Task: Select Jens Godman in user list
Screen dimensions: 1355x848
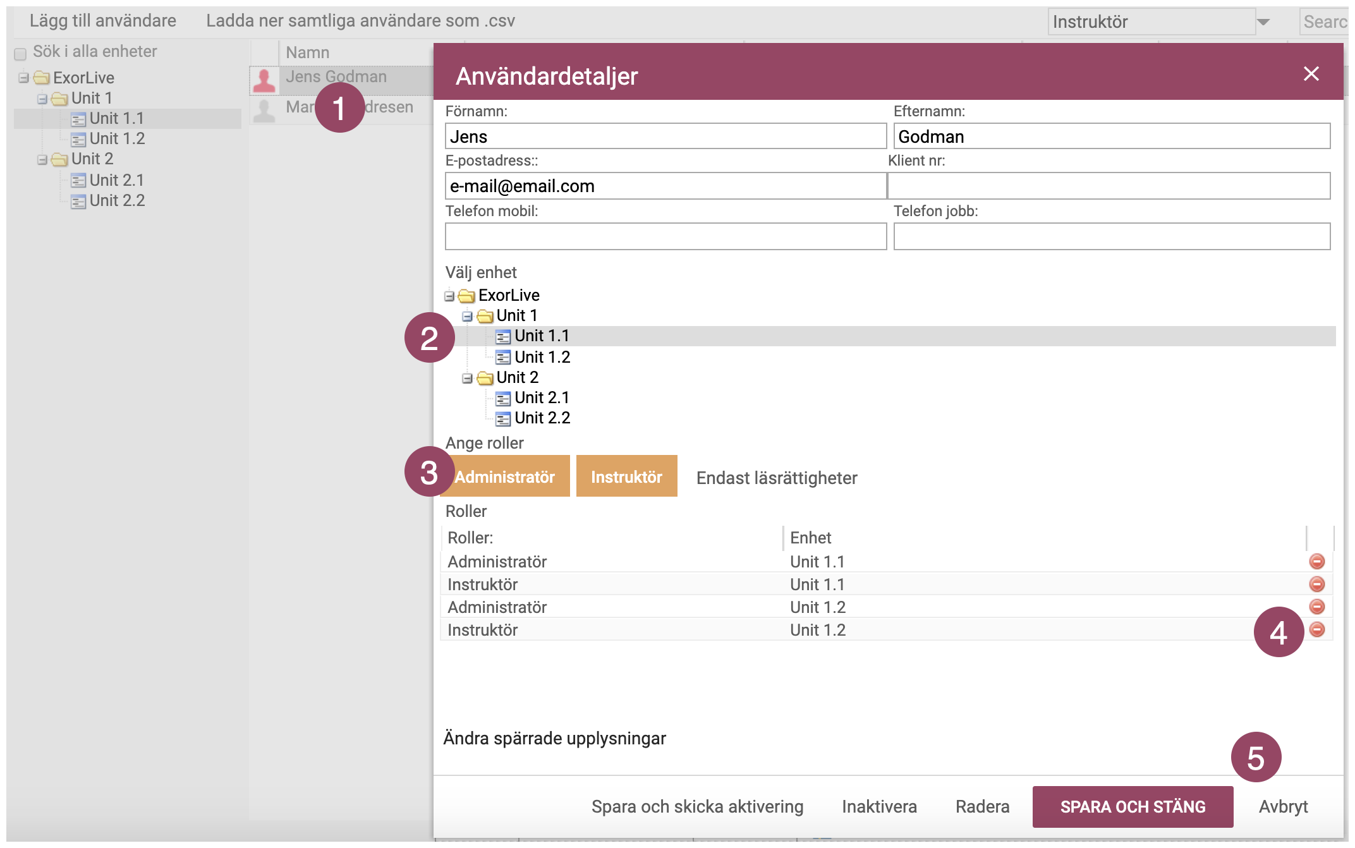Action: pos(336,76)
